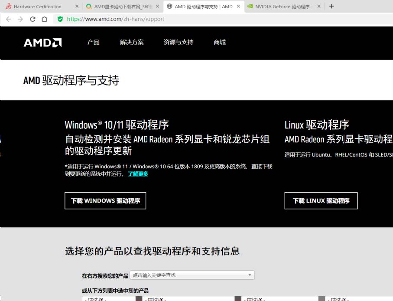Expand the 点击输入关键字查找 product search dropdown

pos(192,275)
